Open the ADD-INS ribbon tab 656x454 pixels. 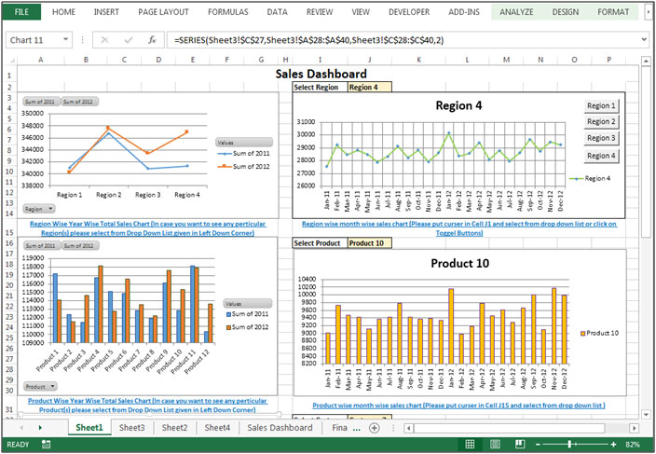coord(464,12)
